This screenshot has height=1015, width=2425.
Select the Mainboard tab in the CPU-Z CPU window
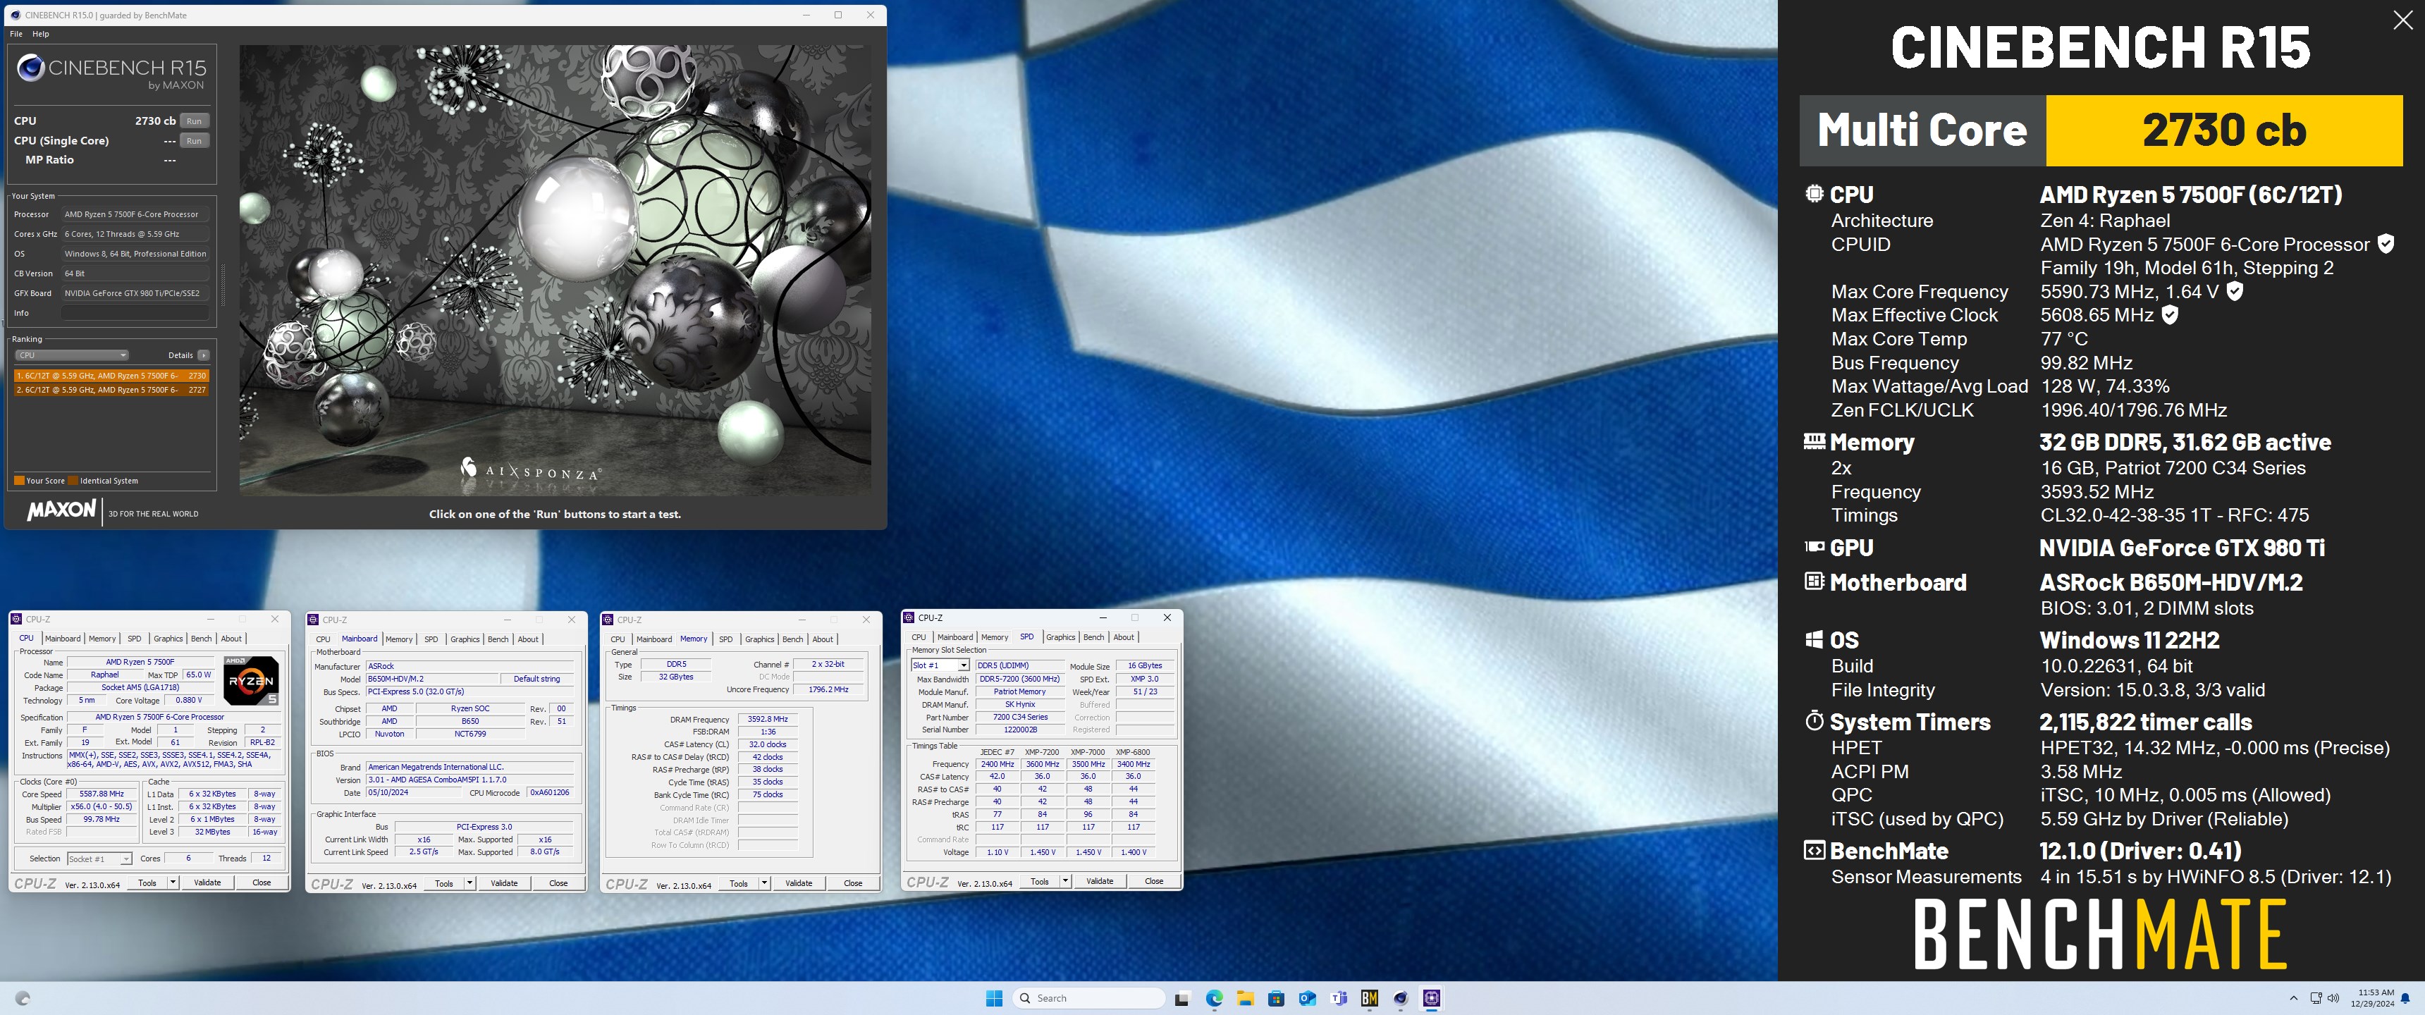coord(63,639)
